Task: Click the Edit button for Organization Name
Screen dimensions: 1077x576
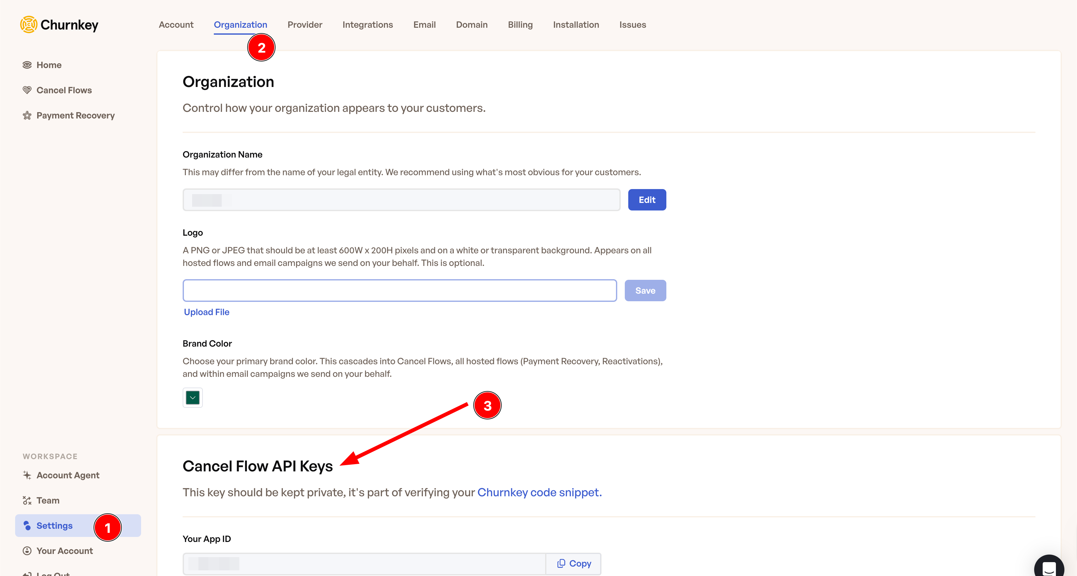Action: [647, 199]
